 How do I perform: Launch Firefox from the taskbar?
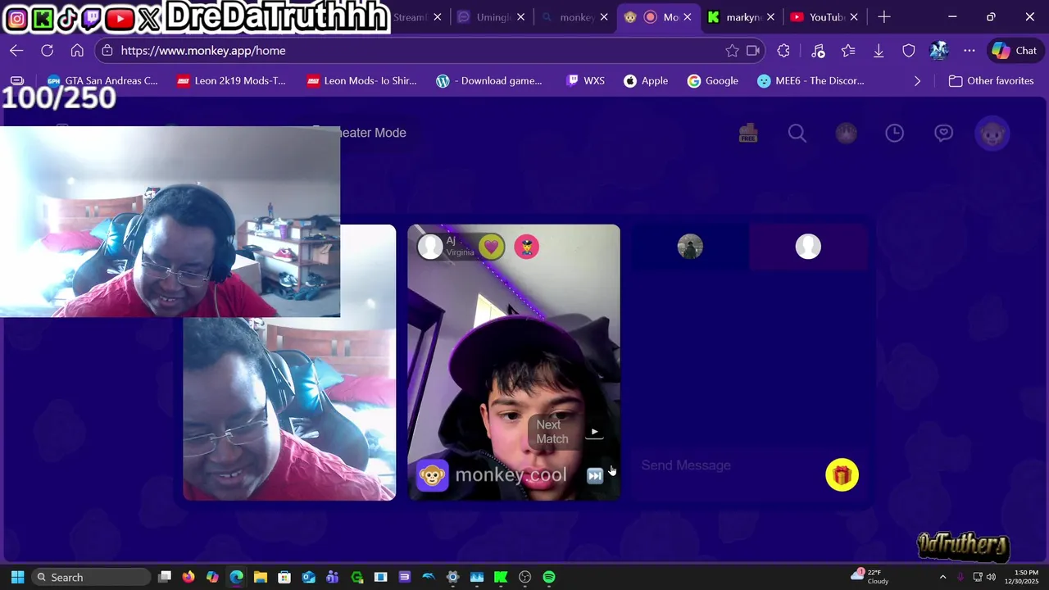tap(188, 577)
